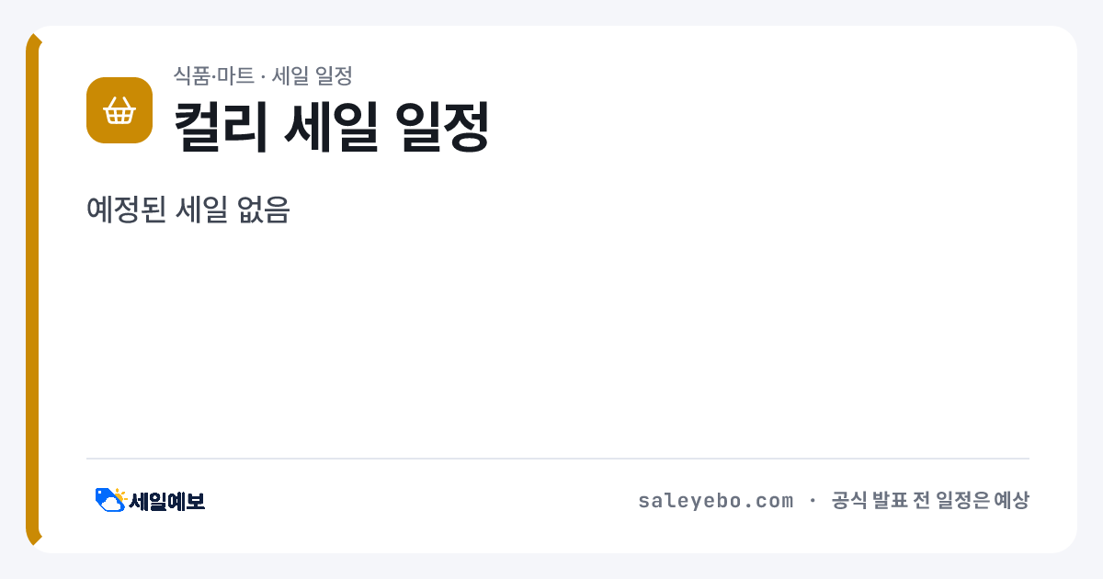Viewport: 1103px width, 579px height.
Task: Click the dot separator after saleyebo.com
Action: (x=813, y=501)
